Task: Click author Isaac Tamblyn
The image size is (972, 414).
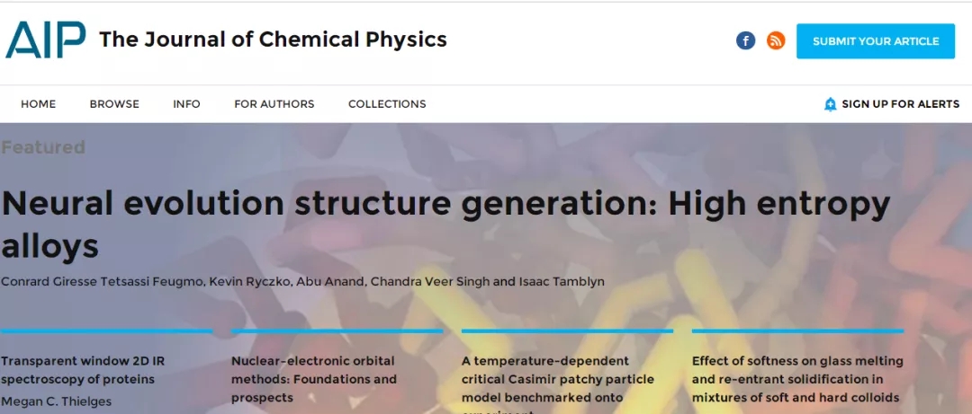Action: pyautogui.click(x=562, y=282)
